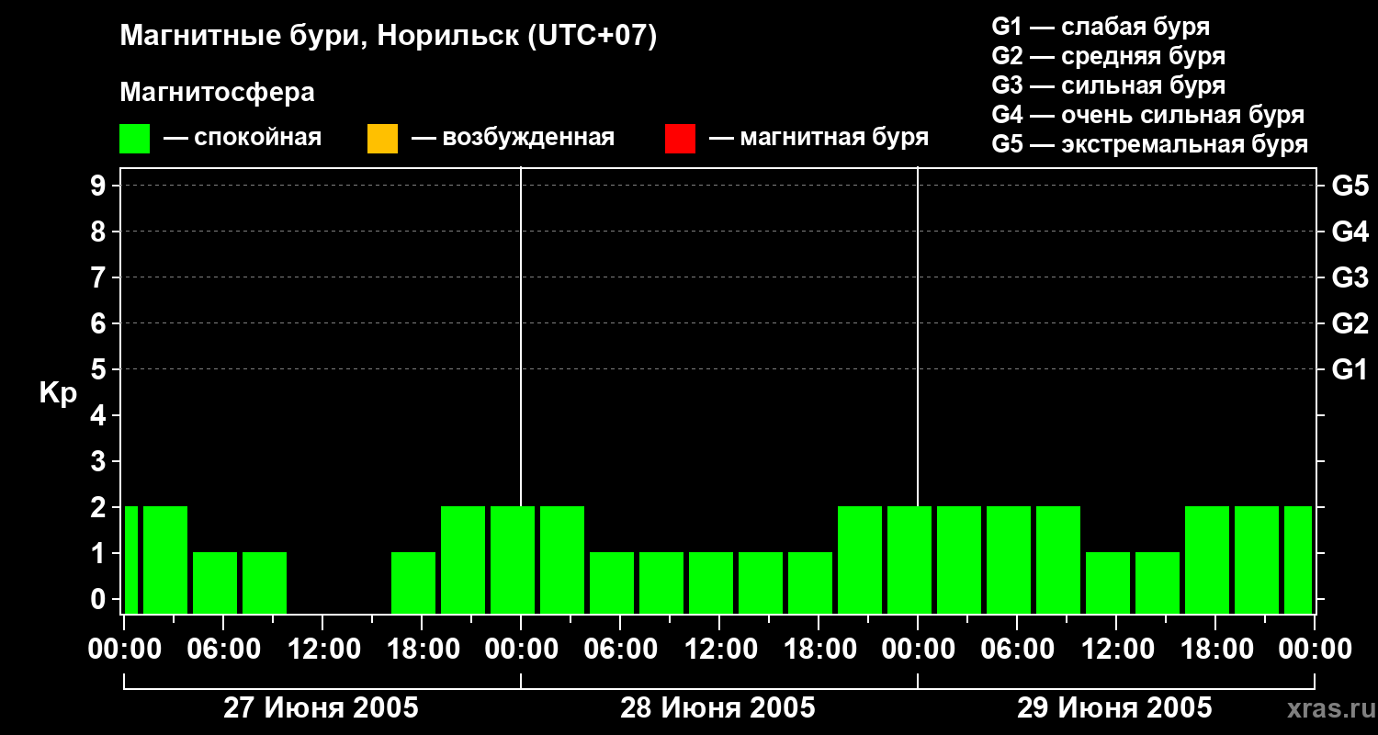Click the G4 label on the right axis
The image size is (1378, 735).
(x=1350, y=232)
